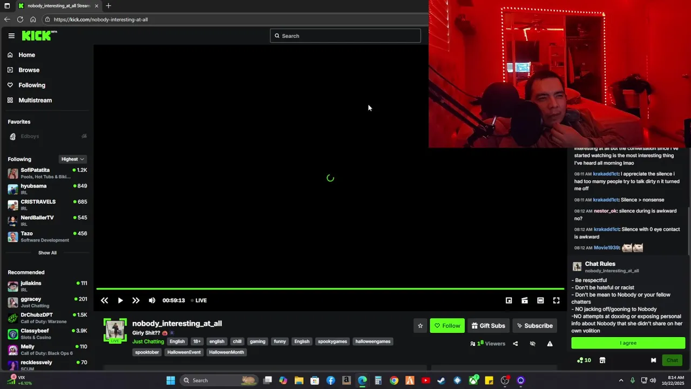The image size is (691, 389).
Task: Click the Chat send button
Action: pyautogui.click(x=672, y=360)
